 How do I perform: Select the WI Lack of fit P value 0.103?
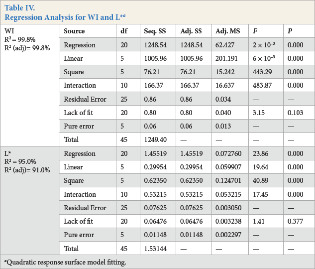click(295, 113)
